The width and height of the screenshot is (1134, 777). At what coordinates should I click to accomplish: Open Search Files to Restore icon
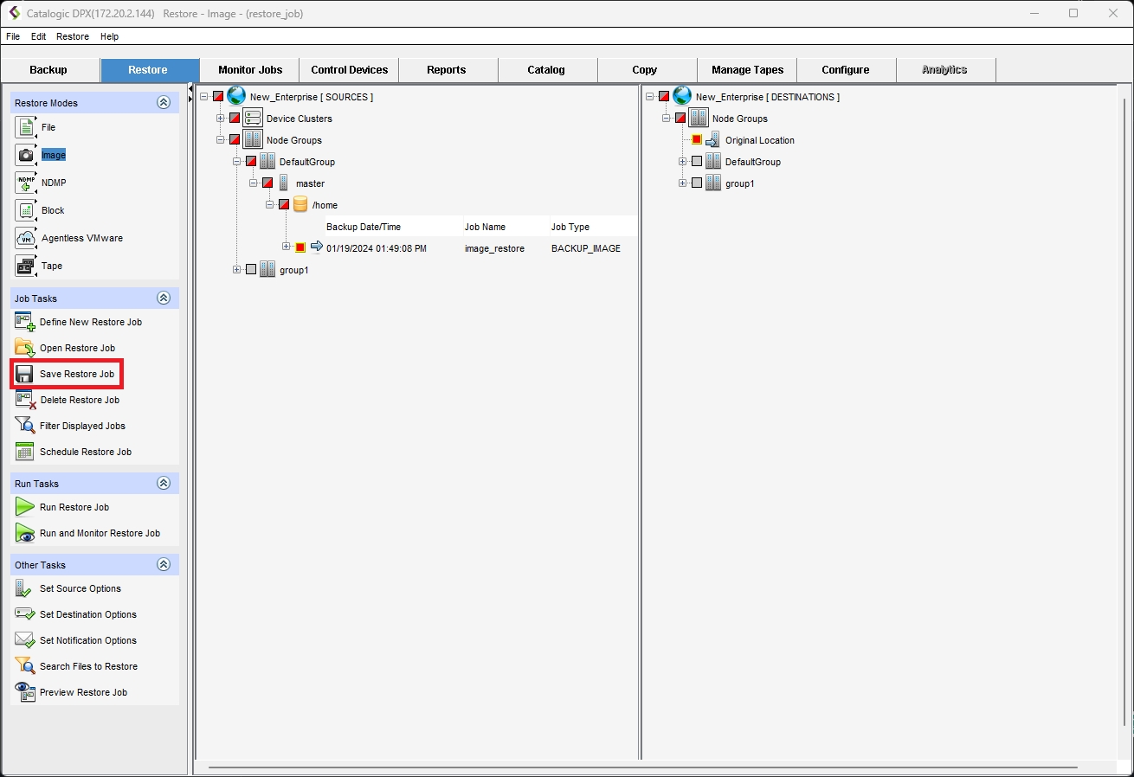(x=25, y=666)
